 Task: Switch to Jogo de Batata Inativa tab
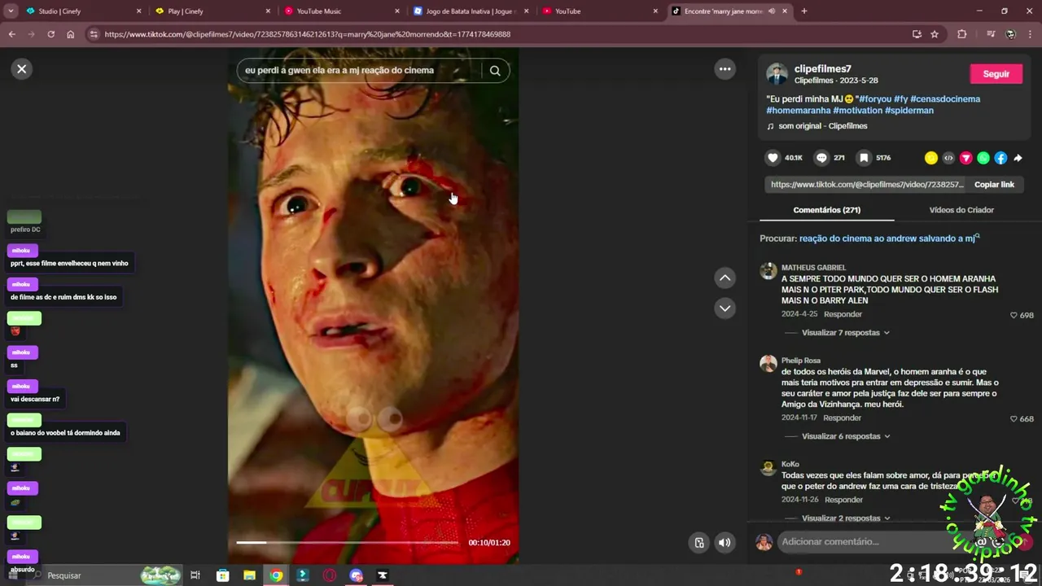coord(471,11)
